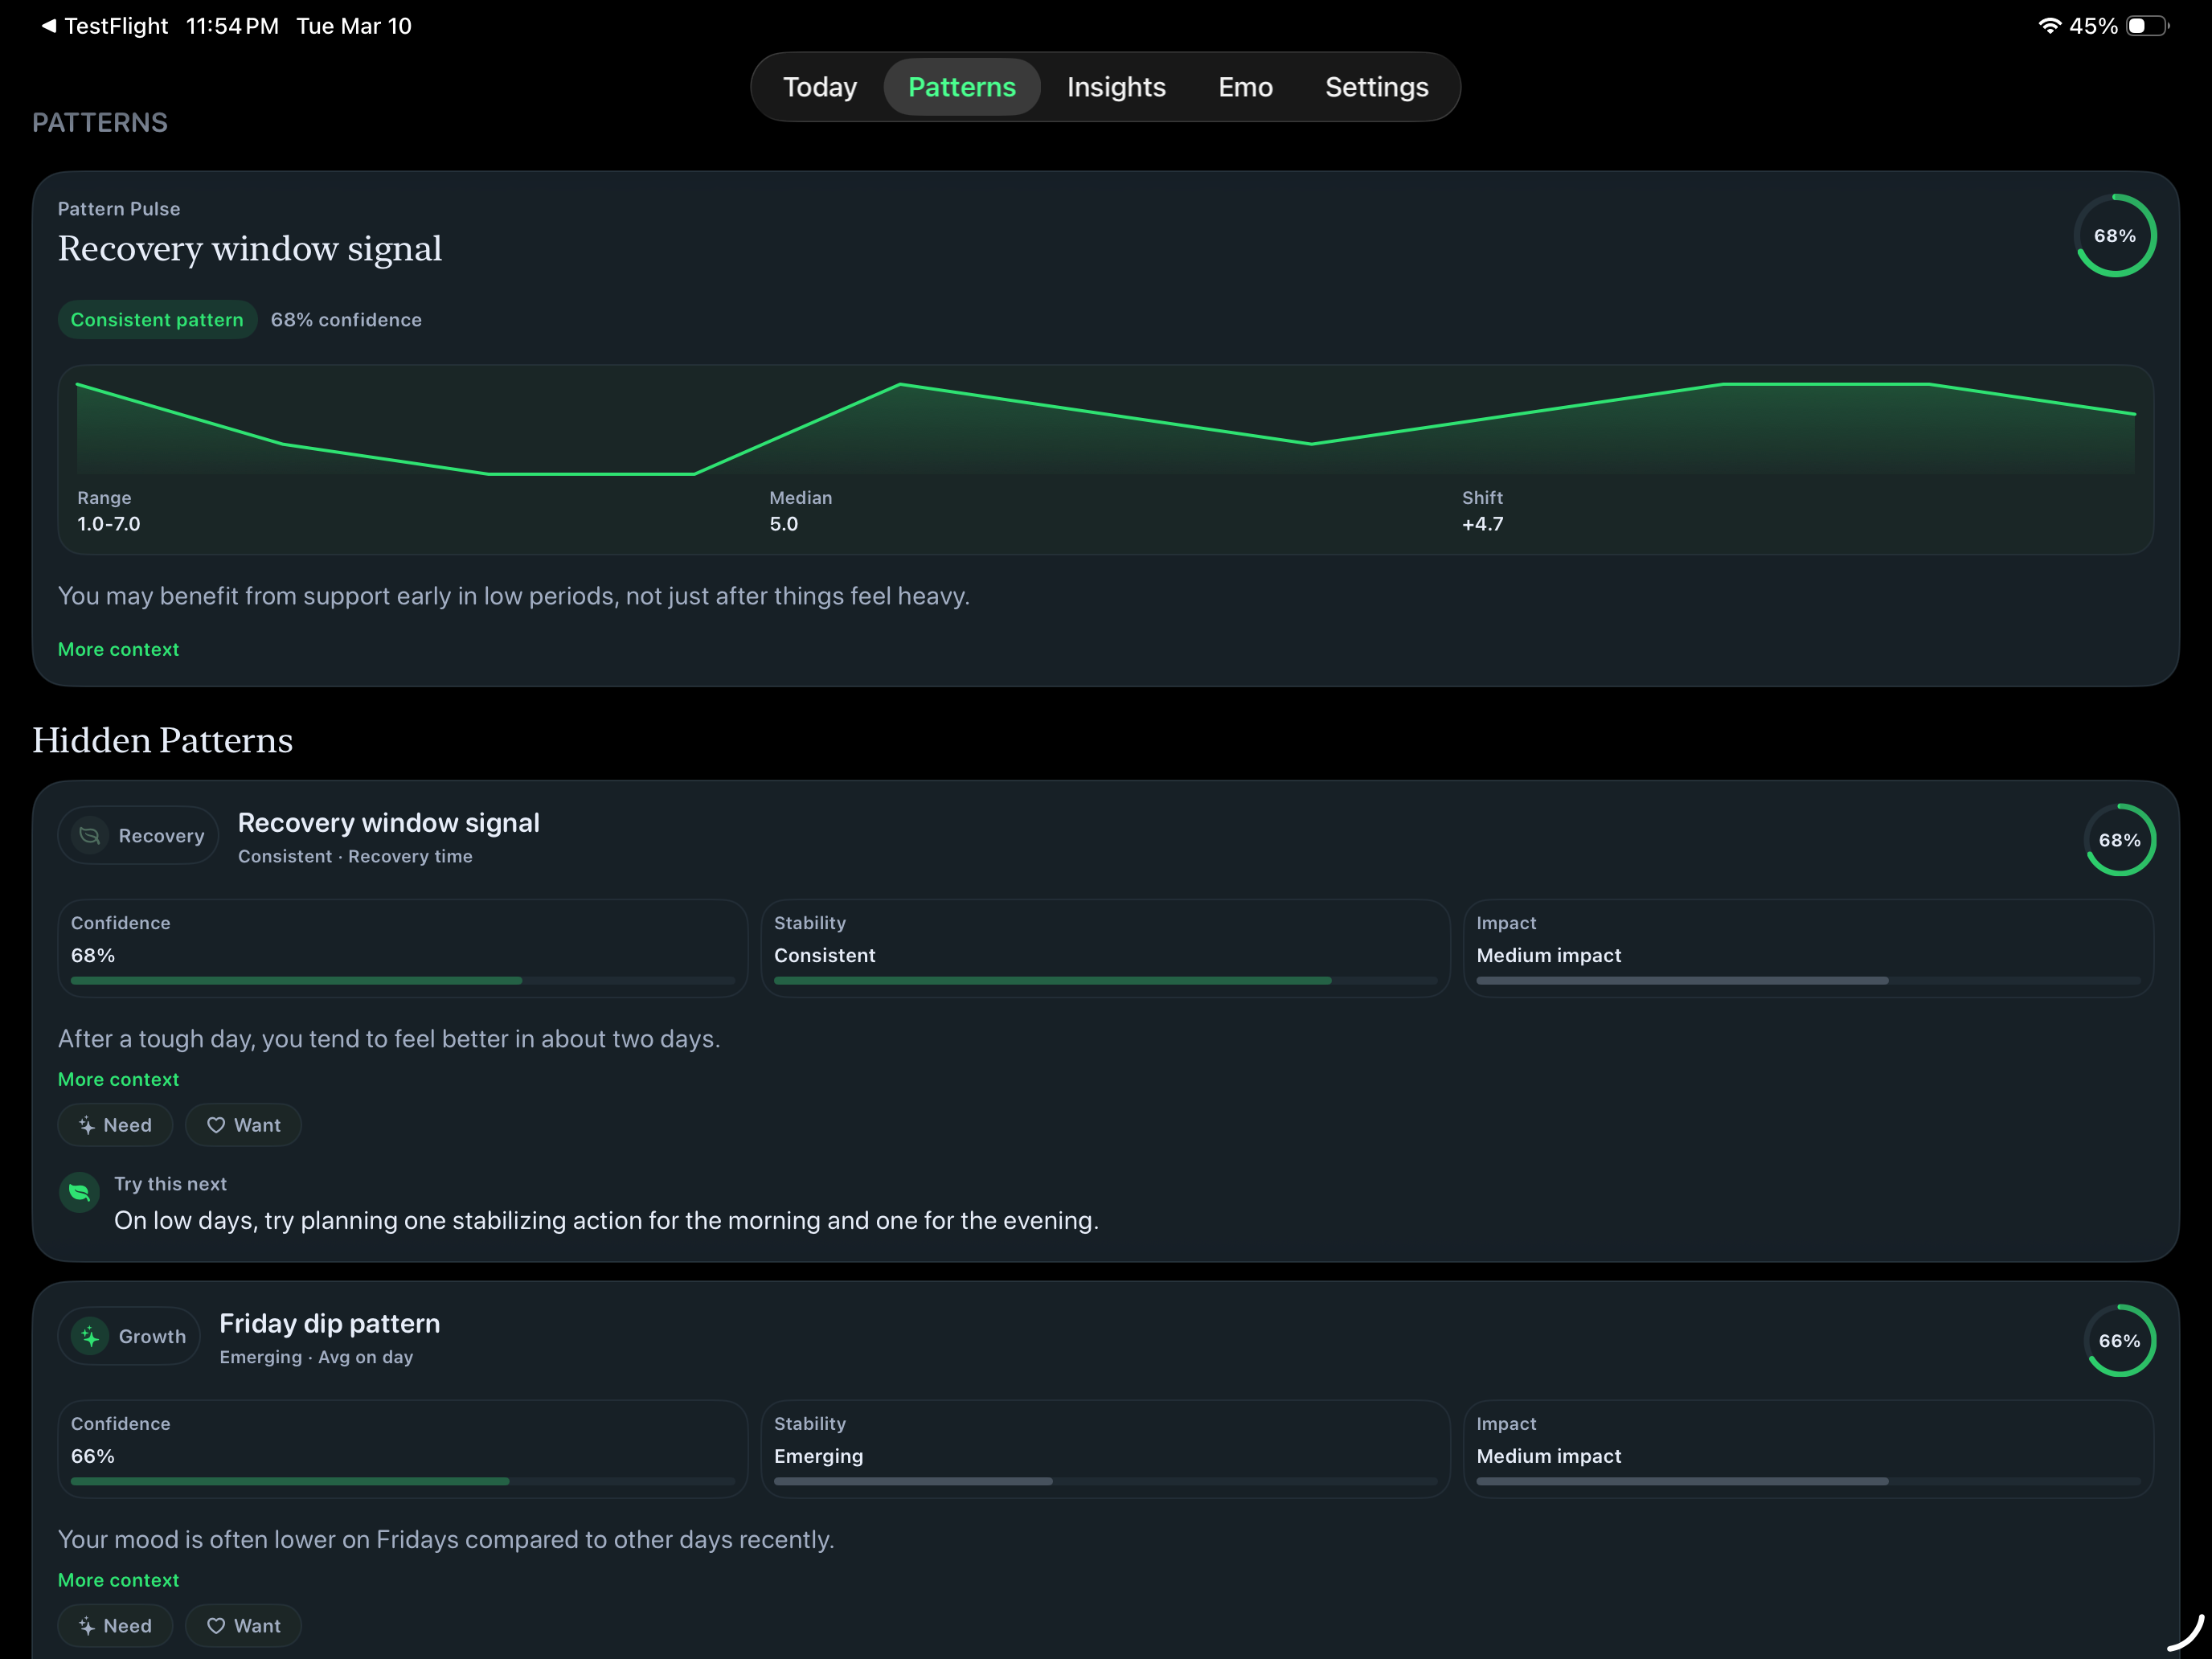
Task: Click the Recovery leaf icon badge
Action: point(90,835)
